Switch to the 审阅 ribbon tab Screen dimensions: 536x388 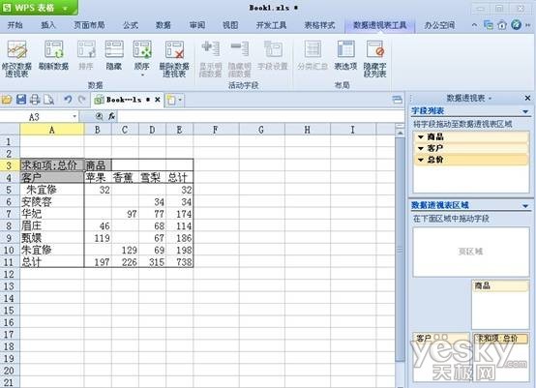click(x=197, y=25)
